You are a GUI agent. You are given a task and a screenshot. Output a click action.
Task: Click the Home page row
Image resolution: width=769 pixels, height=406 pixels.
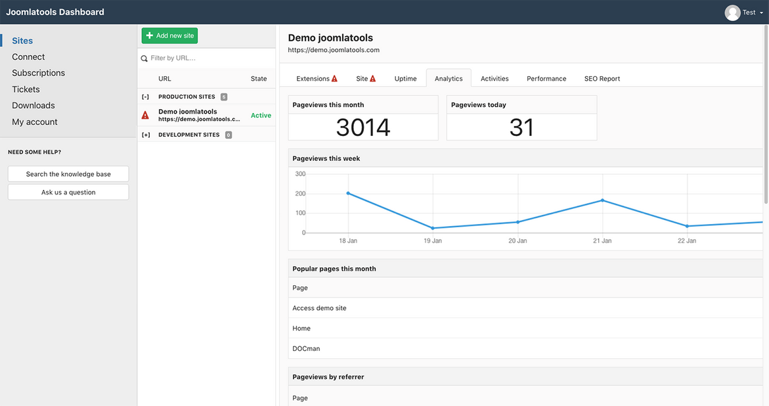tap(525, 328)
